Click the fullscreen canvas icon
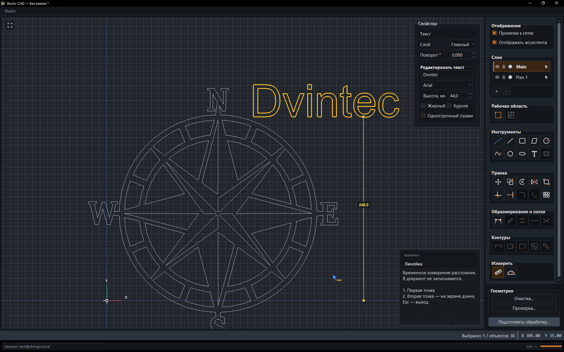564x352 pixels. point(10,25)
